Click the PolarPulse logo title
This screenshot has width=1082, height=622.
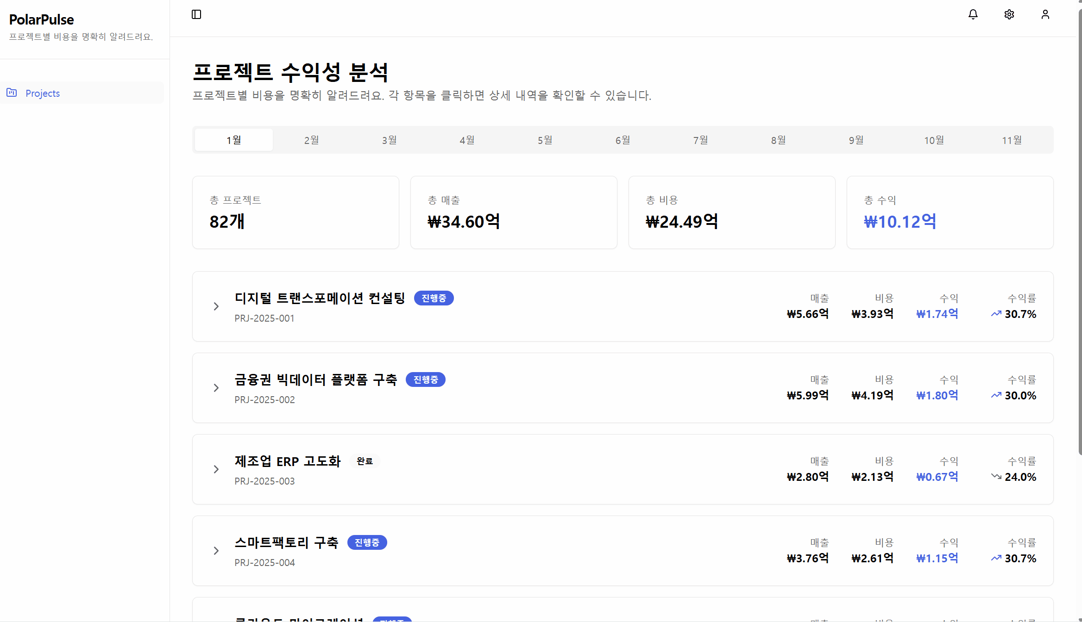[42, 19]
